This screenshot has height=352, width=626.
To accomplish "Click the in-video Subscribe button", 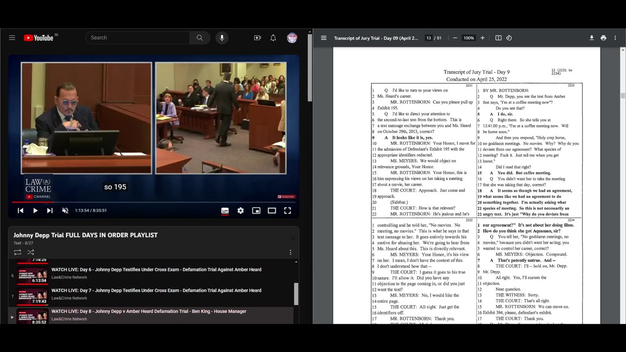I will 286,197.
